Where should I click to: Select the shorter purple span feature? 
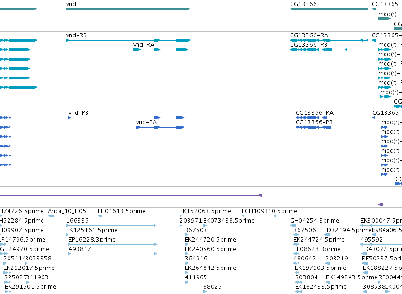(x=131, y=195)
